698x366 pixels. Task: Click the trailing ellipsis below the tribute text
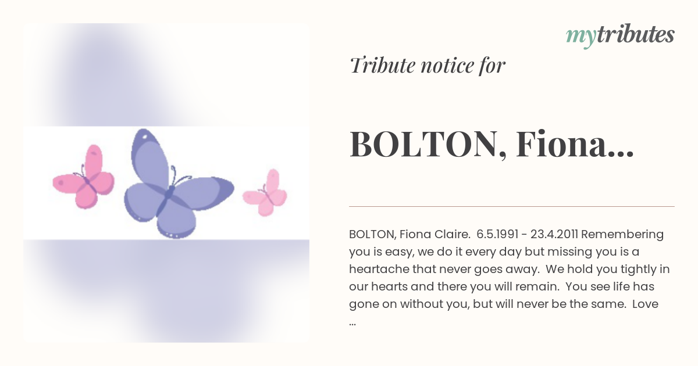pyautogui.click(x=353, y=324)
